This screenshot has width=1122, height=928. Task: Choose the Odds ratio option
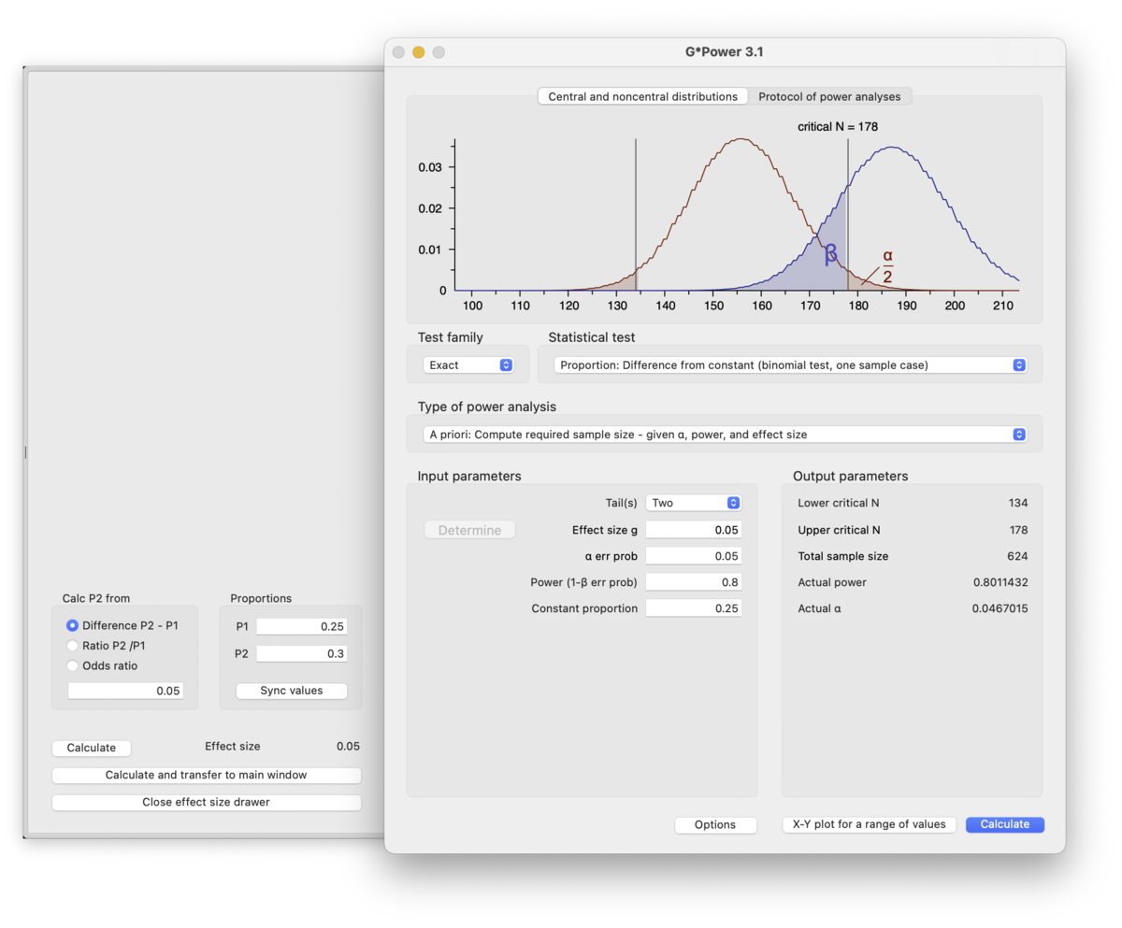(73, 665)
